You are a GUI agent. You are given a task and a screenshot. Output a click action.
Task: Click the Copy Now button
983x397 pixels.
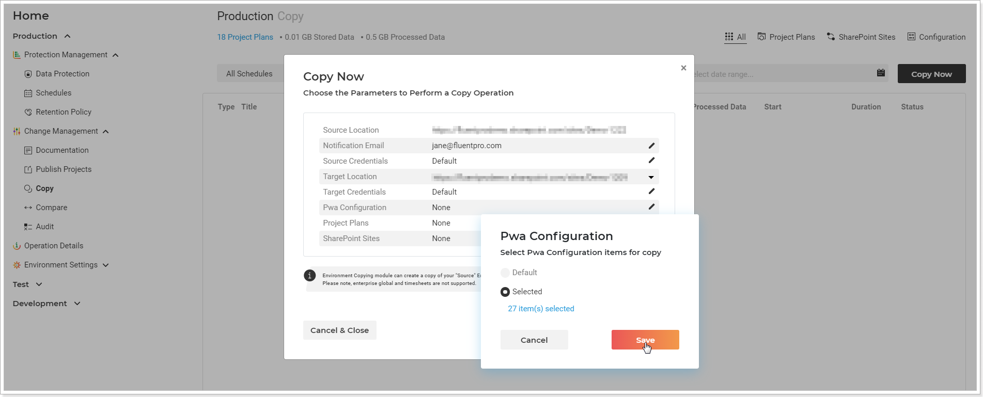point(931,74)
